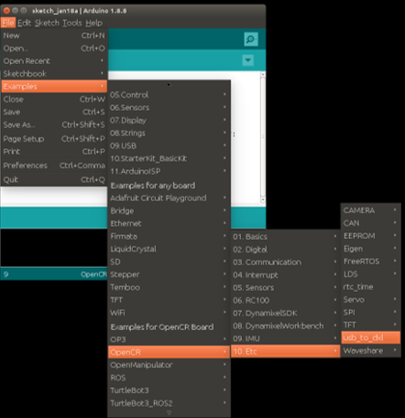Open the 02. Digital submenu
Image resolution: width=405 pixels, height=418 pixels.
(x=286, y=250)
